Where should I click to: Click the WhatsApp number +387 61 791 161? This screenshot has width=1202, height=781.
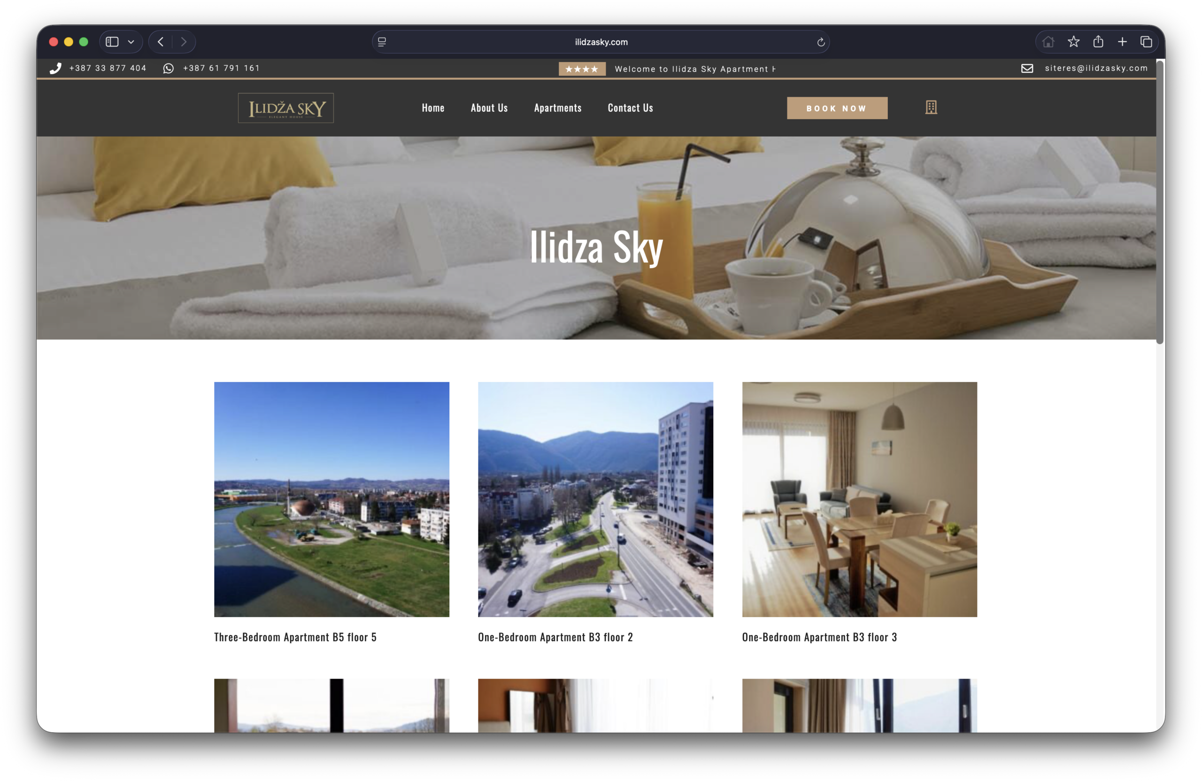221,68
